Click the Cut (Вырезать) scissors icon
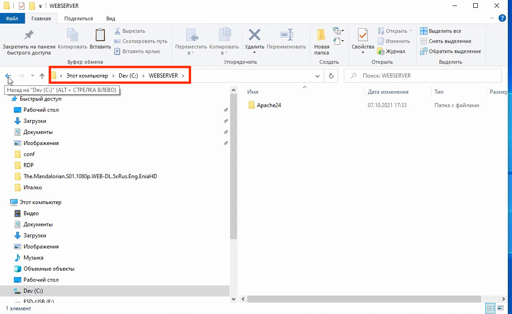Viewport: 512px width, 314px height. (x=117, y=31)
